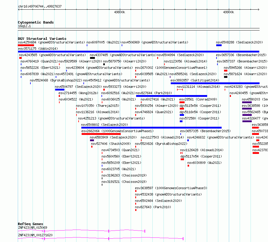This screenshot has width=268, height=242.
Task: Click the esv2714455 (Wong2012b) label
Action: [x=78, y=93]
